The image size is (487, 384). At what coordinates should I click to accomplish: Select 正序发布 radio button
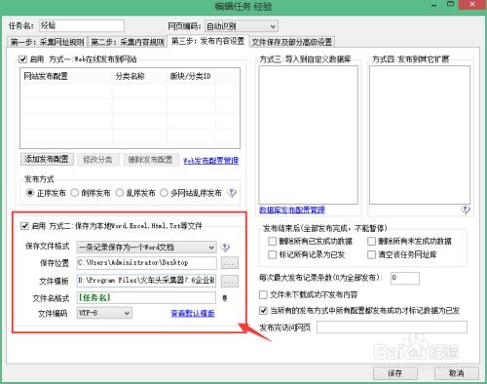pos(30,193)
